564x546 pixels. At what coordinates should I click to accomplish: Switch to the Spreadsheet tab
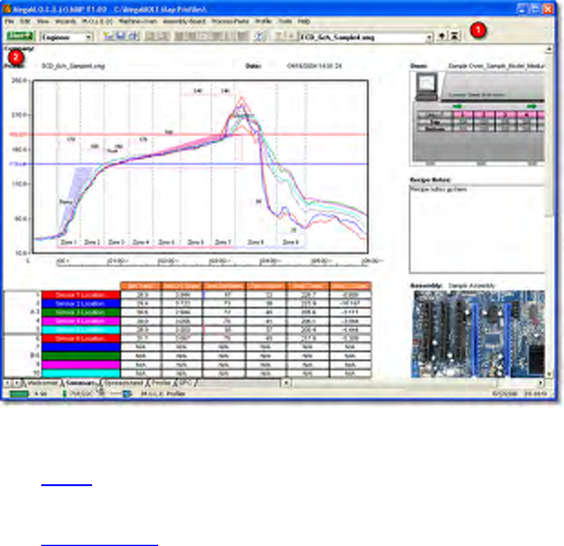click(x=124, y=383)
